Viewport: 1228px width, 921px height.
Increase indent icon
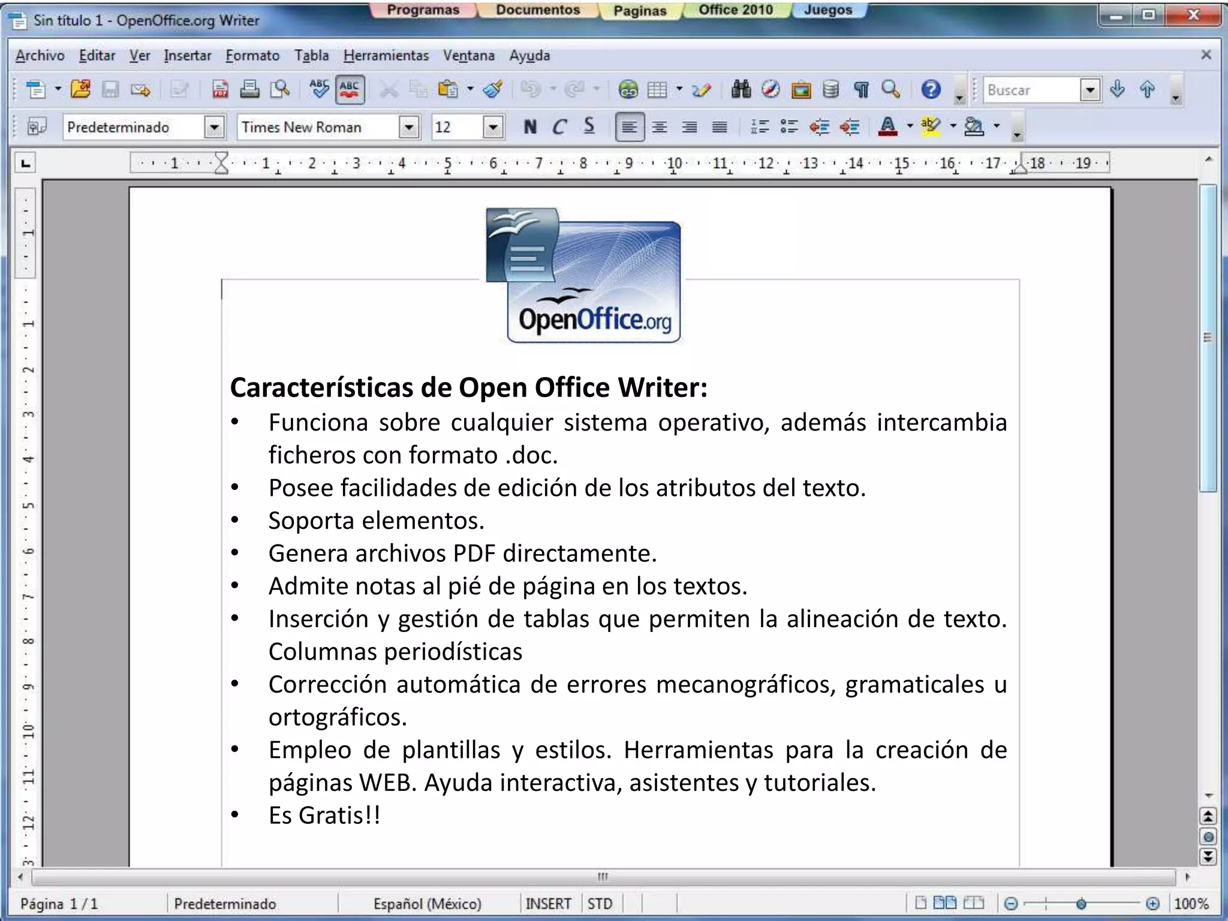[850, 127]
